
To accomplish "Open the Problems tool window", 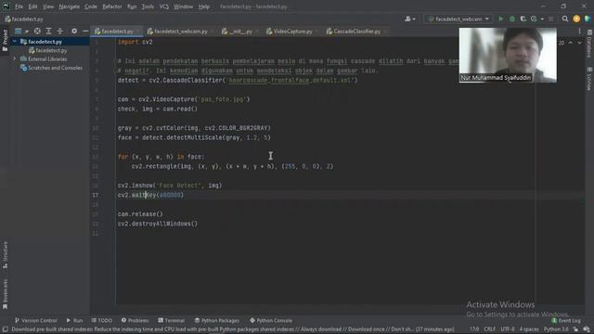I will pos(136,320).
